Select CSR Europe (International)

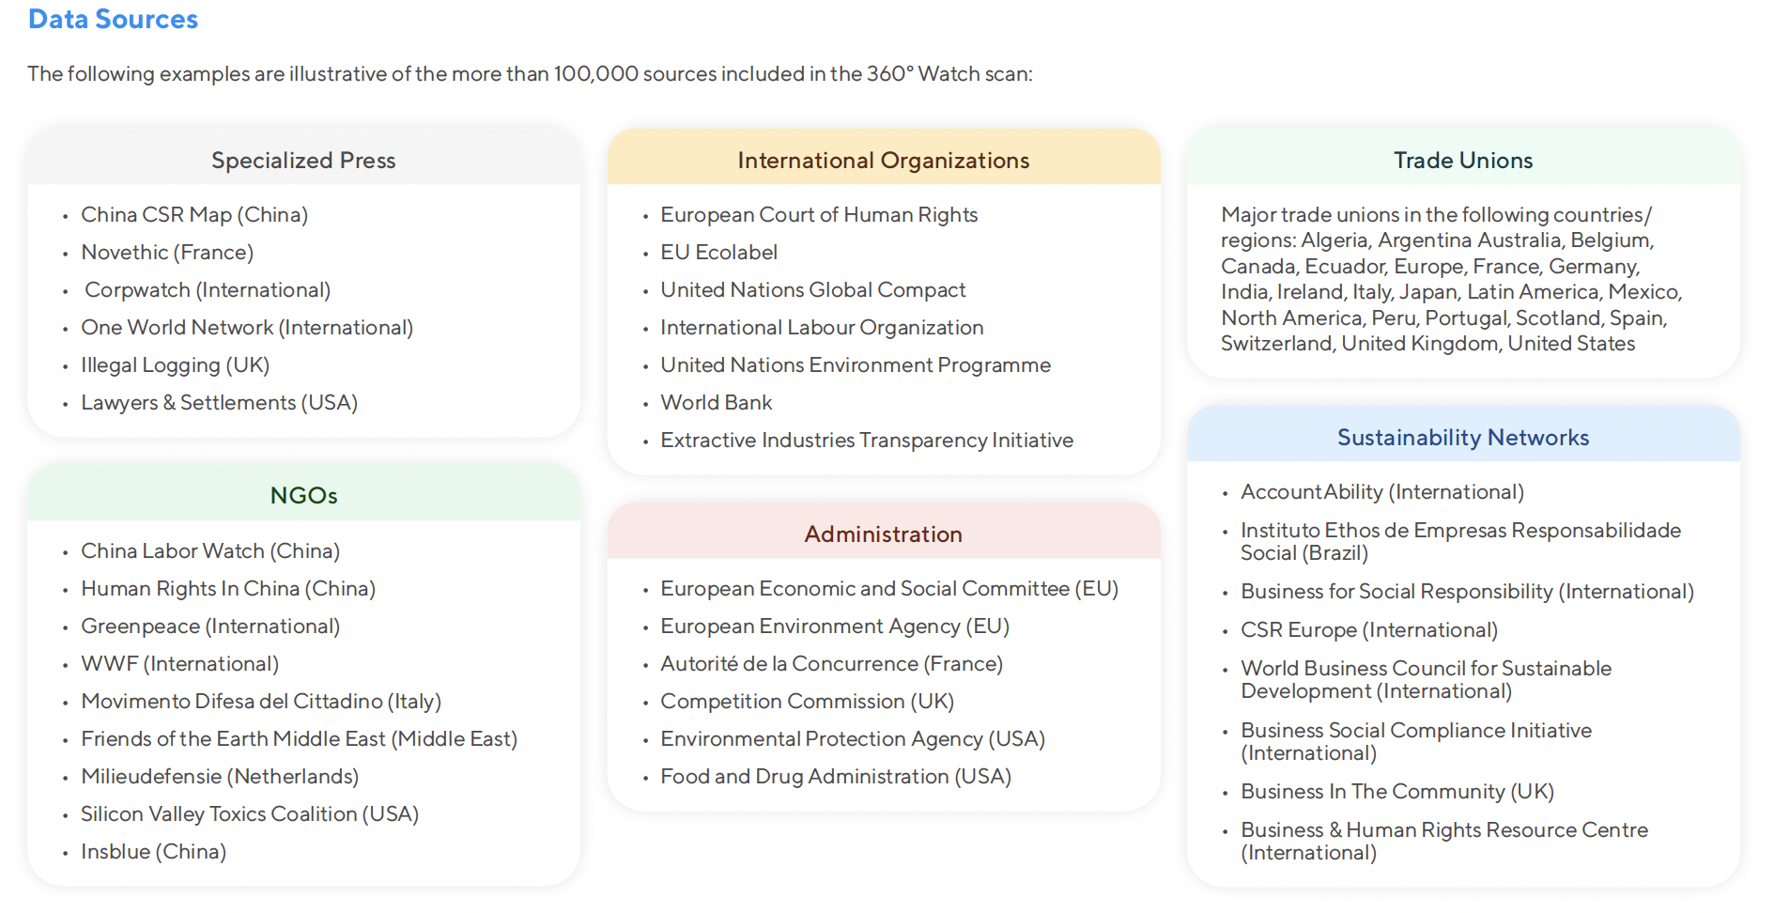tap(1369, 630)
